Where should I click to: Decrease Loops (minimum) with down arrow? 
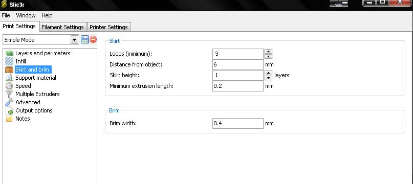click(268, 56)
